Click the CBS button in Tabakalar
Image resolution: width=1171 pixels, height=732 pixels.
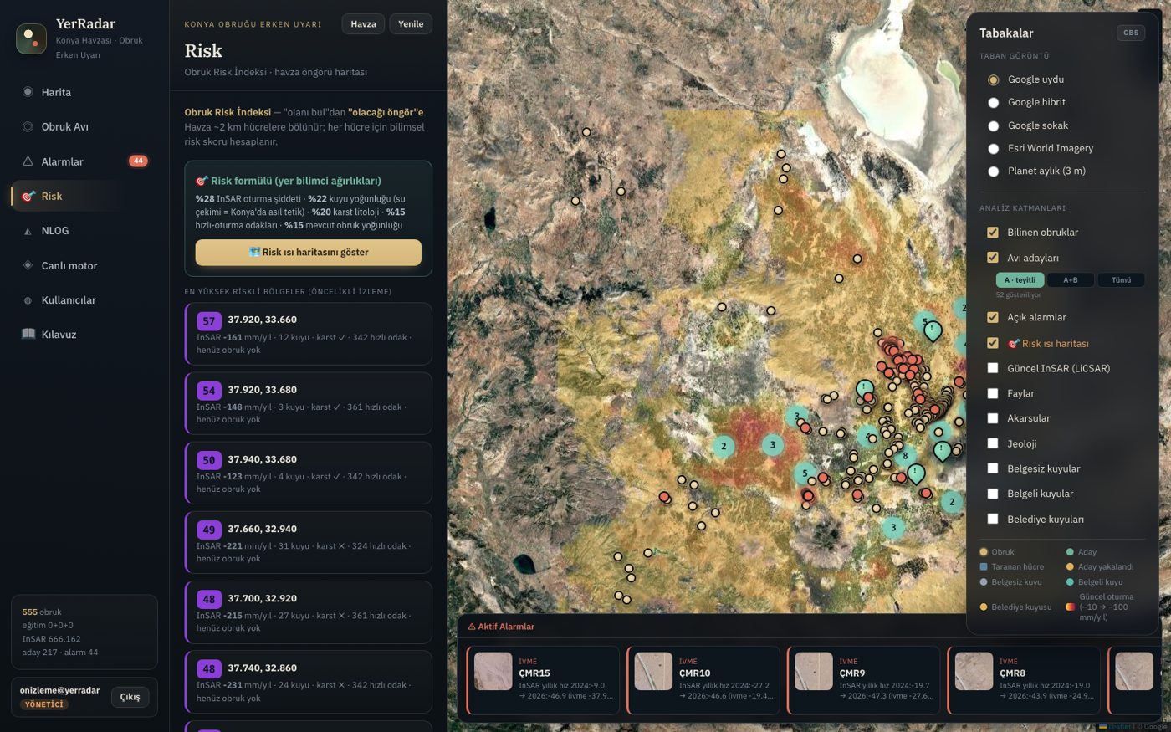(x=1131, y=33)
